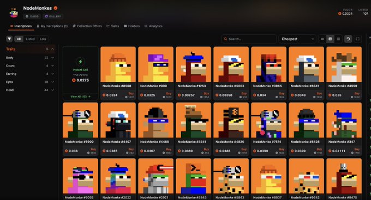Expand the Head trait filter
This screenshot has width=371, height=200.
30,90
